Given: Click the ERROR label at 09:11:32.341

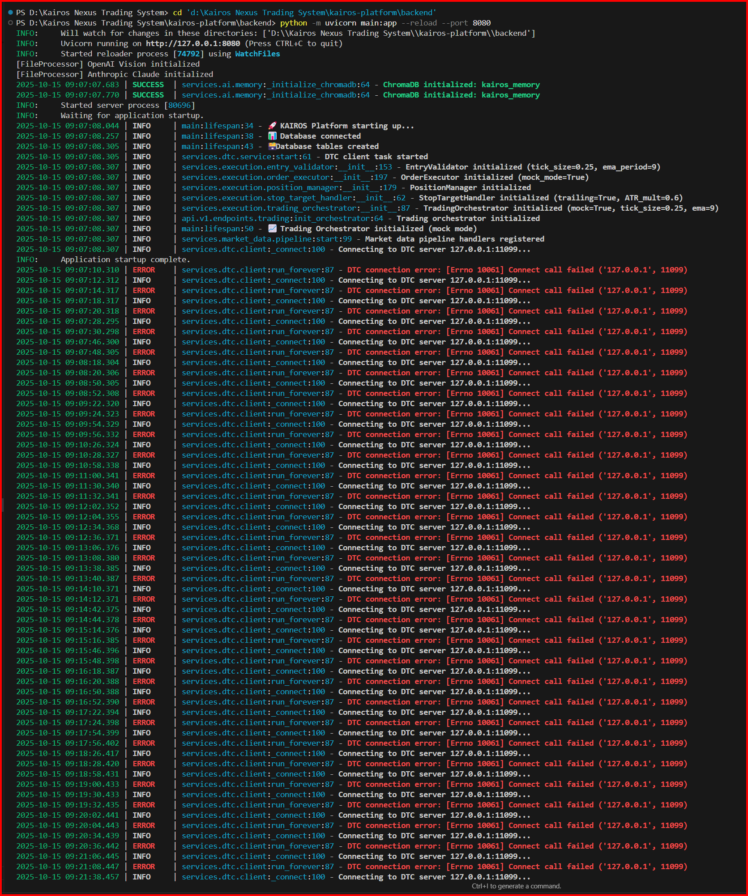Looking at the screenshot, I should tap(144, 496).
